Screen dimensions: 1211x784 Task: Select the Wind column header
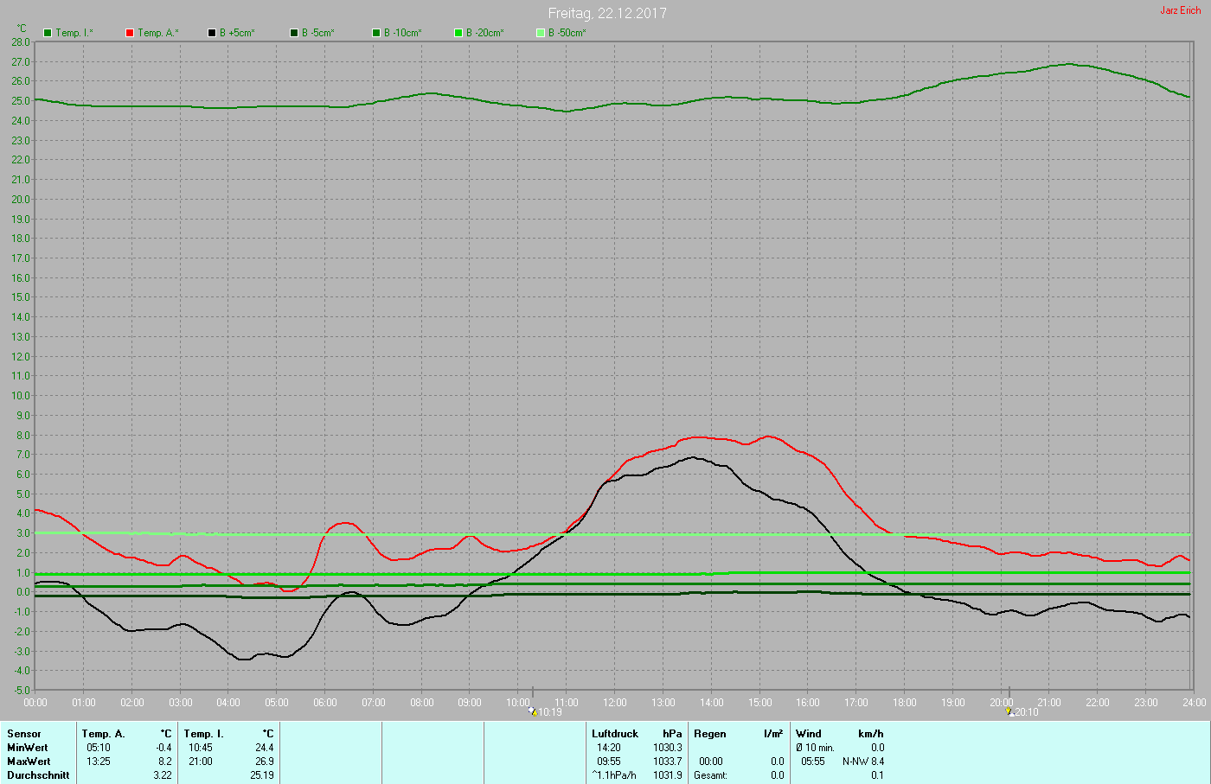[809, 734]
